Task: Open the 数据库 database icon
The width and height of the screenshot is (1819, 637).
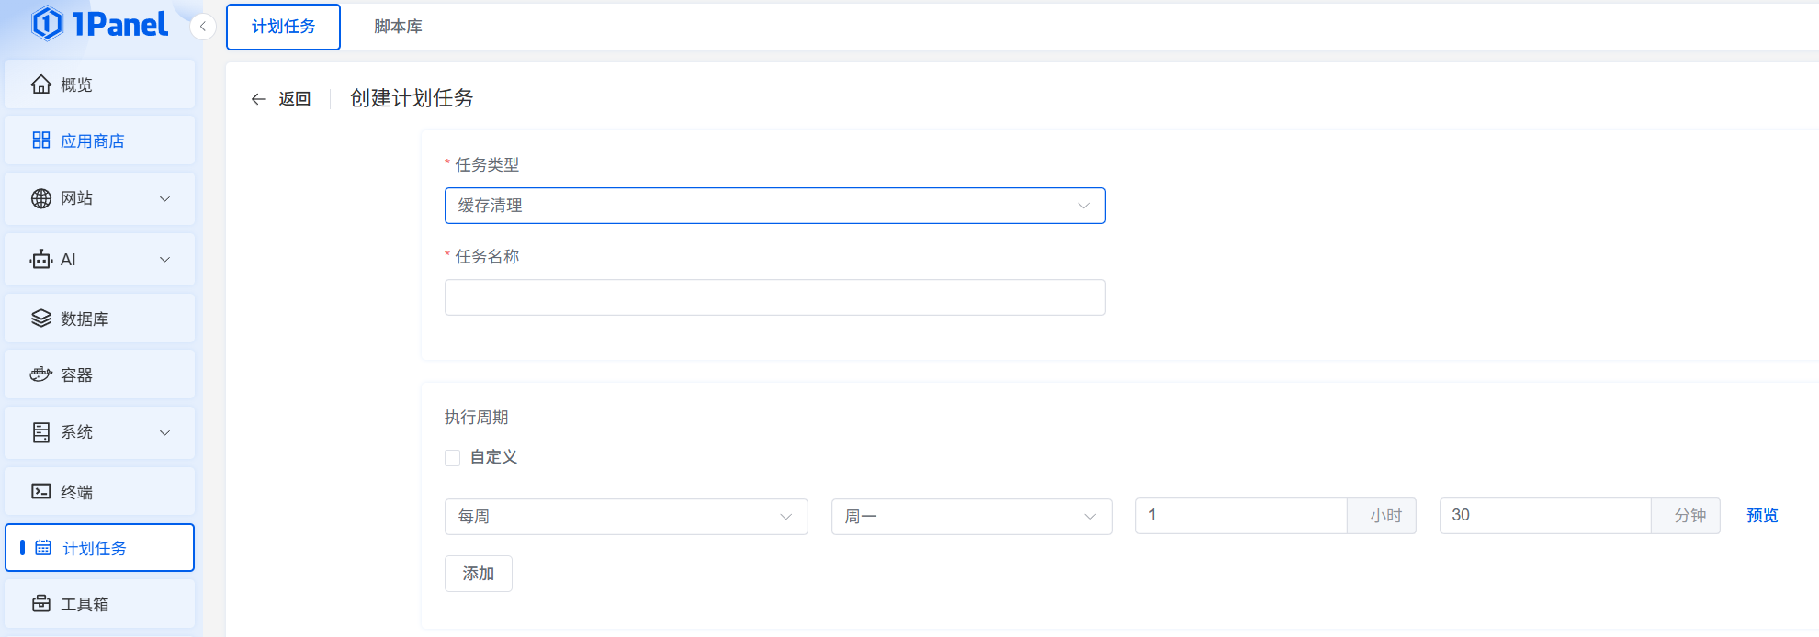Action: tap(41, 318)
